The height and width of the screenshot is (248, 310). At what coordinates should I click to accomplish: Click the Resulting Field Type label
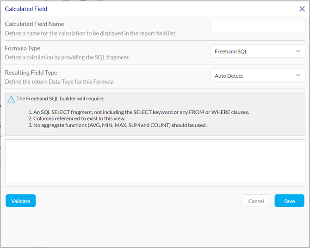click(31, 73)
